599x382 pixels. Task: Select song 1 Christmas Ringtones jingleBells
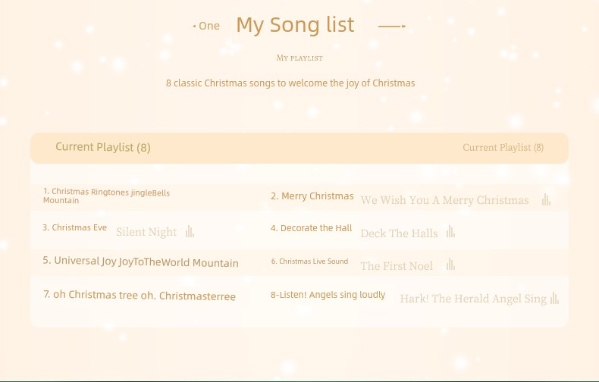[106, 196]
